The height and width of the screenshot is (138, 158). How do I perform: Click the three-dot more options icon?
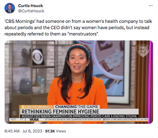click(151, 6)
